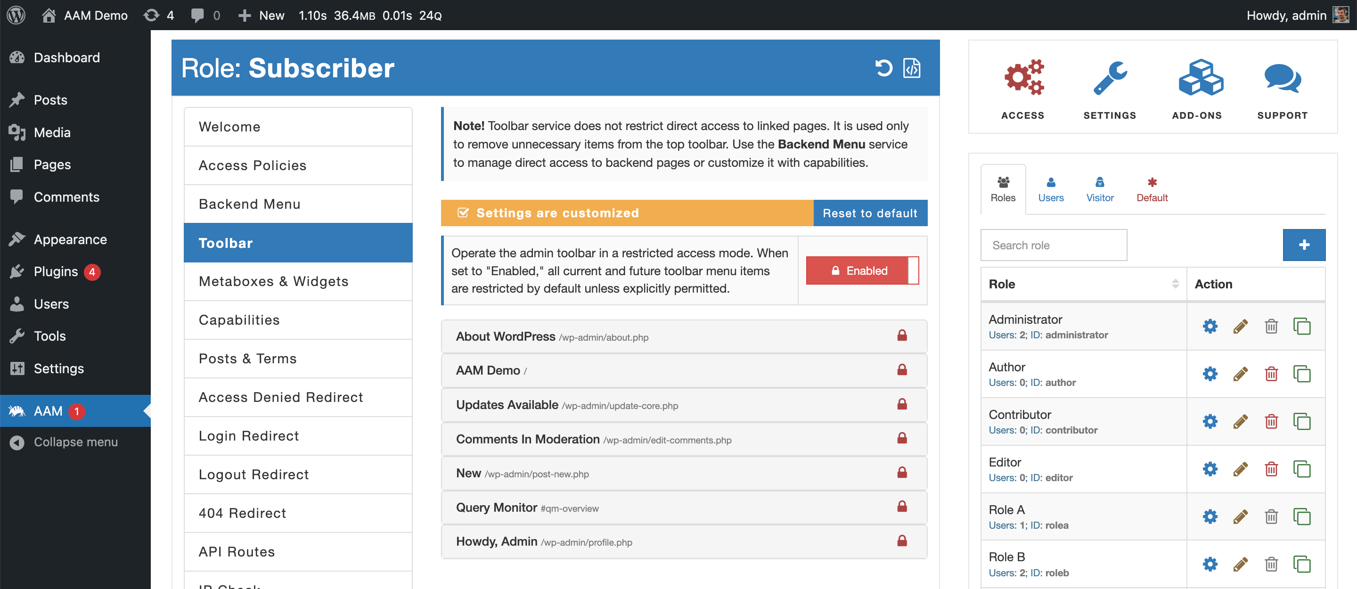Open the Appearance sidebar menu
This screenshot has width=1357, height=589.
click(75, 239)
